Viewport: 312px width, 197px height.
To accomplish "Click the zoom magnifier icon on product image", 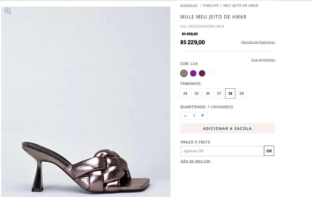I will [7, 11].
